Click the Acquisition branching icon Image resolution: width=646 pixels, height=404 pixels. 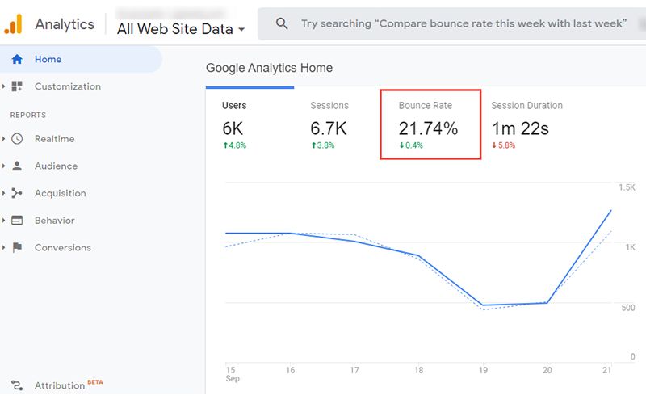coord(17,193)
